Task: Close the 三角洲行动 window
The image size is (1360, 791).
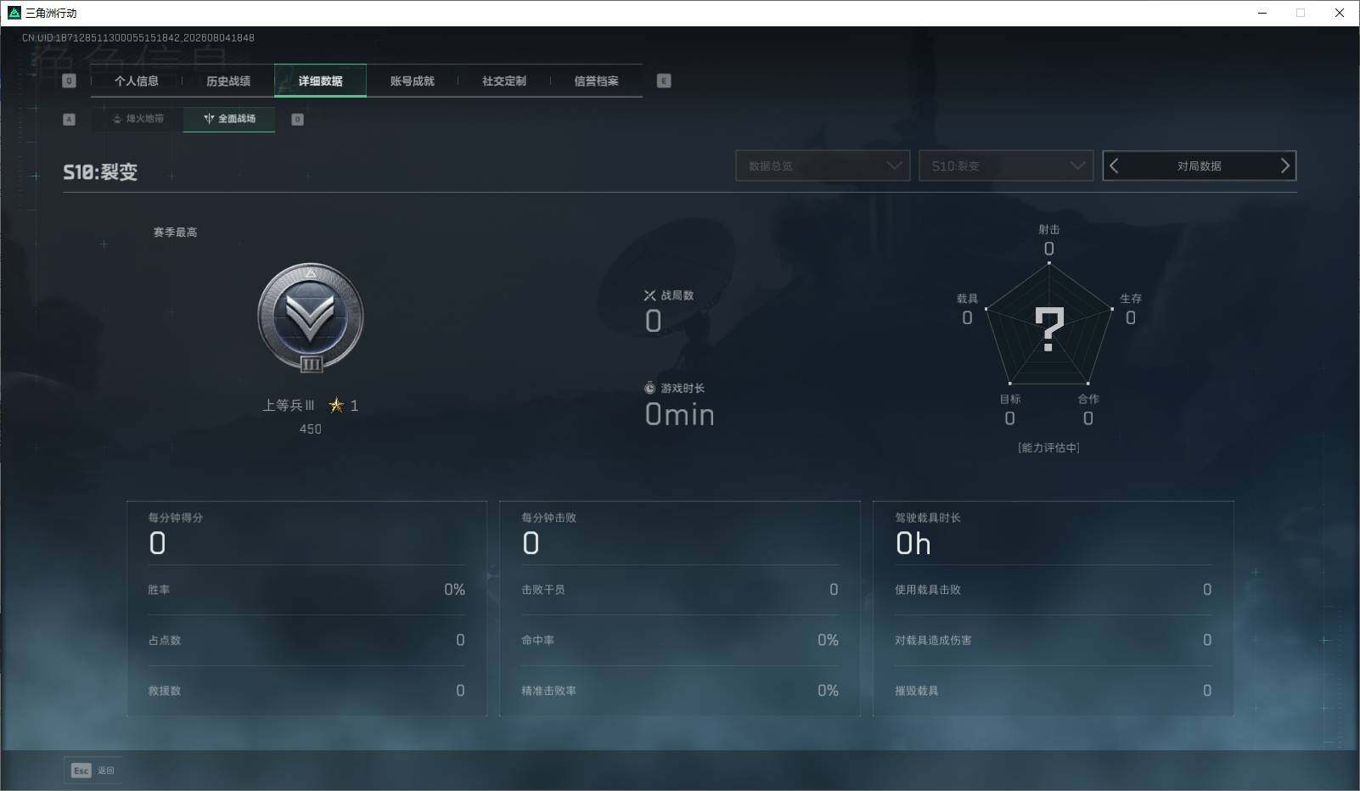Action: click(1340, 13)
